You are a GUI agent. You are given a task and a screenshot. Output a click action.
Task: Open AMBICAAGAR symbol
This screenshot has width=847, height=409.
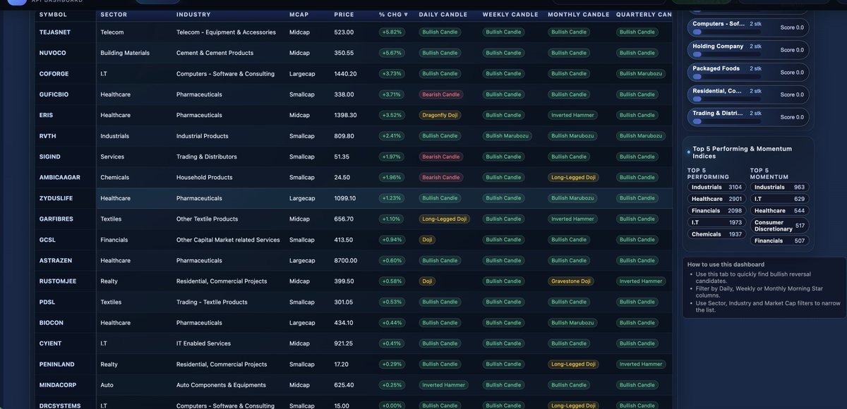click(60, 177)
